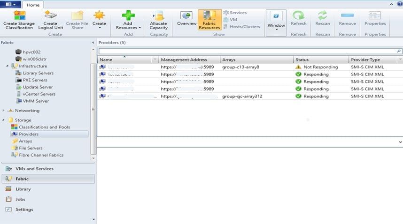Image resolution: width=403 pixels, height=224 pixels.
Task: Open the Window dropdown button
Action: click(x=276, y=22)
